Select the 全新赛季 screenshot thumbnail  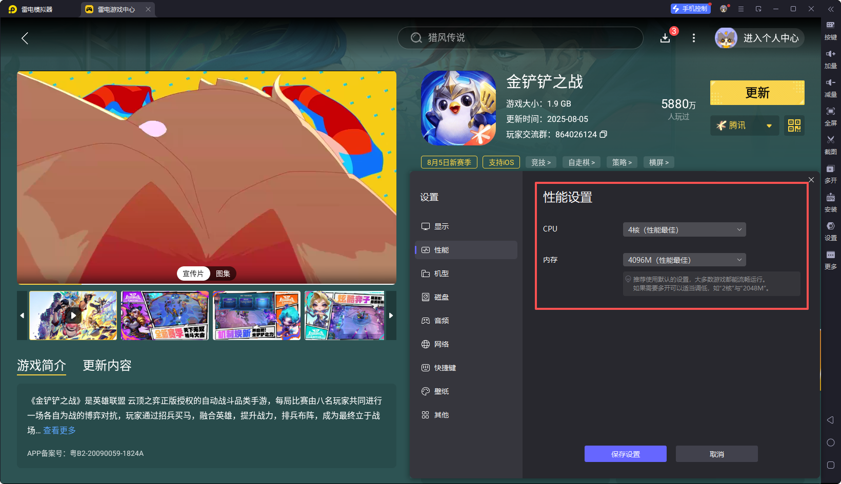click(165, 315)
